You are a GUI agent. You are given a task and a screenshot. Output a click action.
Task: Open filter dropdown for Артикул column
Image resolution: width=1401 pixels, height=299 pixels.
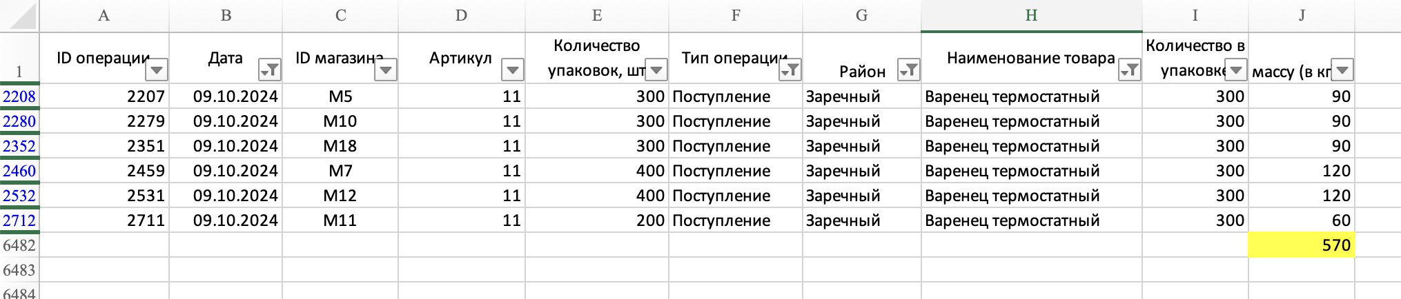click(513, 70)
